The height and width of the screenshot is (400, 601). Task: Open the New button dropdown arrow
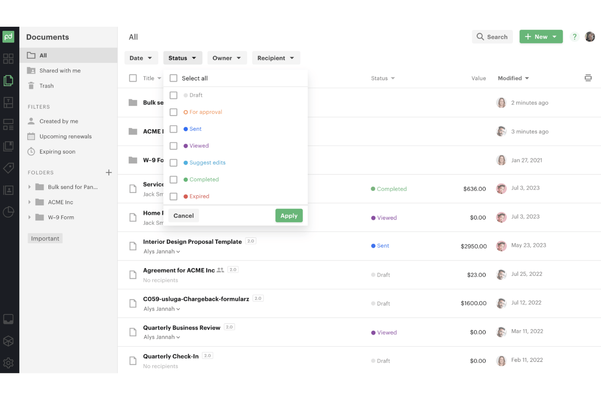(x=555, y=37)
